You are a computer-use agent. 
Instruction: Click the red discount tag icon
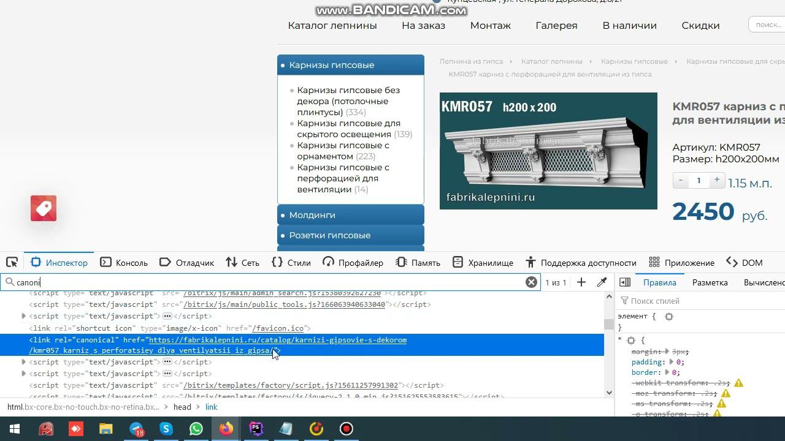coord(44,208)
